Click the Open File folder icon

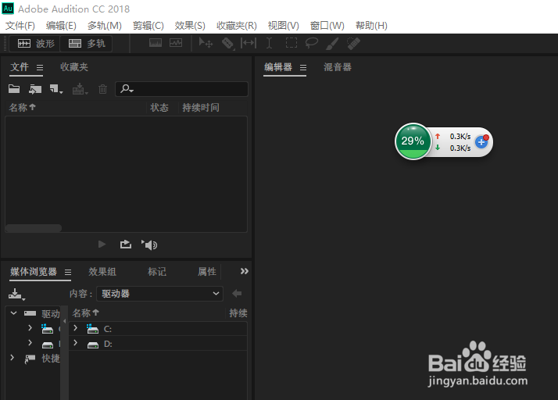[x=14, y=88]
